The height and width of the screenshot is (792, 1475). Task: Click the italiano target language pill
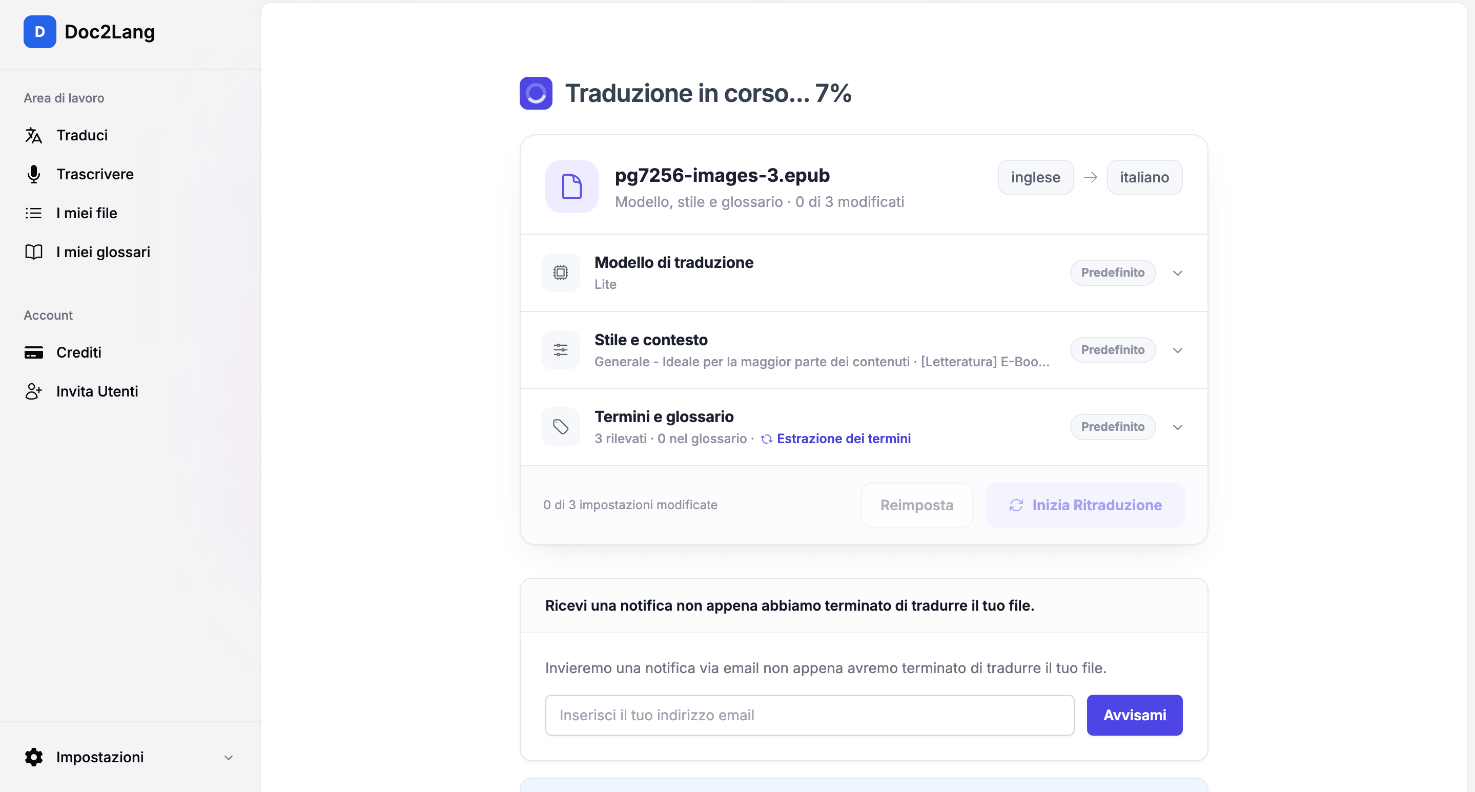pyautogui.click(x=1144, y=177)
